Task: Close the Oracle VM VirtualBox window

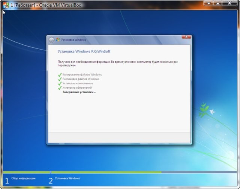Action: 229,3
